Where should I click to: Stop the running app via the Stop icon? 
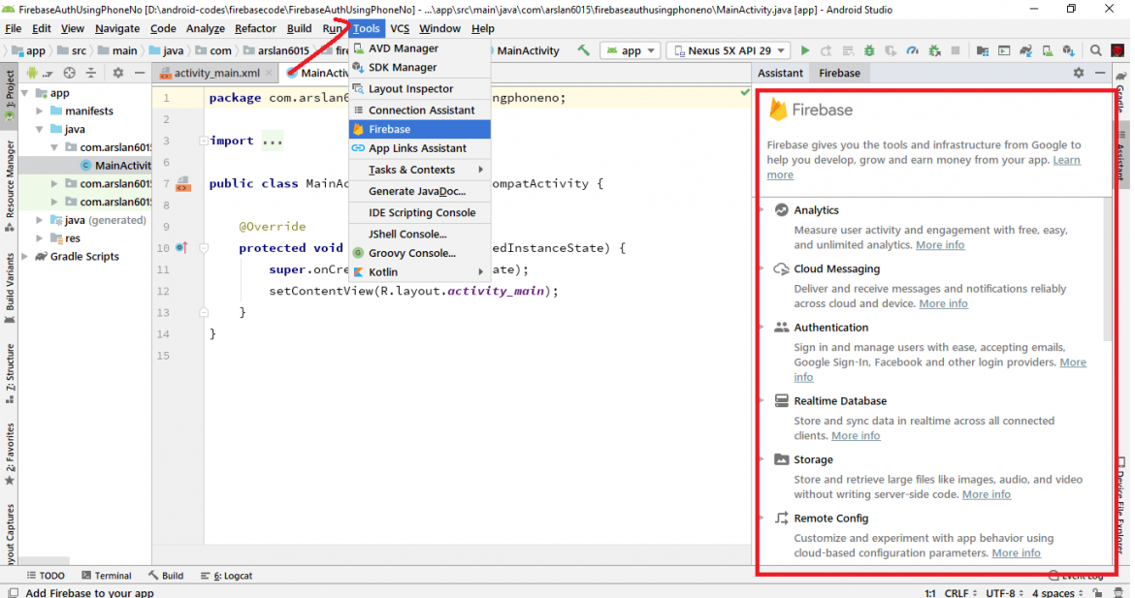click(x=954, y=49)
